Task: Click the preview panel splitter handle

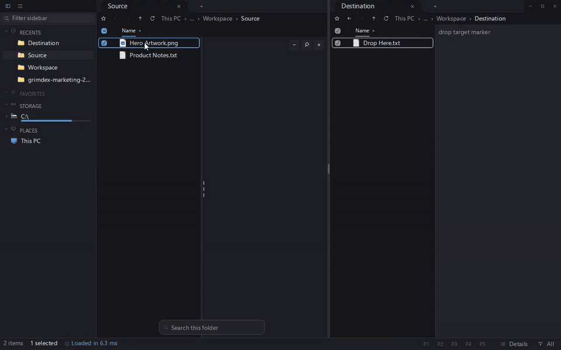Action: click(203, 189)
